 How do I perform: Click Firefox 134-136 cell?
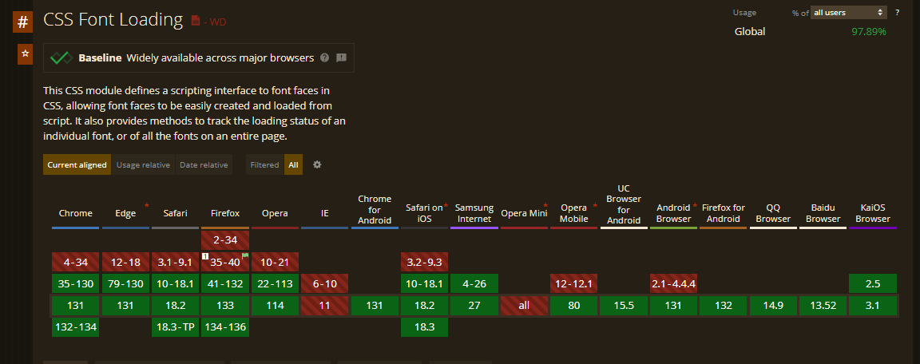(x=224, y=327)
